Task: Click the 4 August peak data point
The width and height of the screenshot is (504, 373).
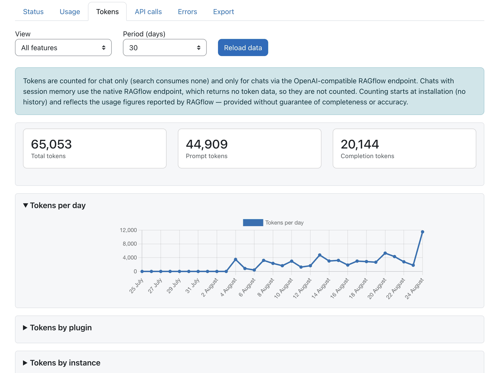Action: click(x=236, y=260)
